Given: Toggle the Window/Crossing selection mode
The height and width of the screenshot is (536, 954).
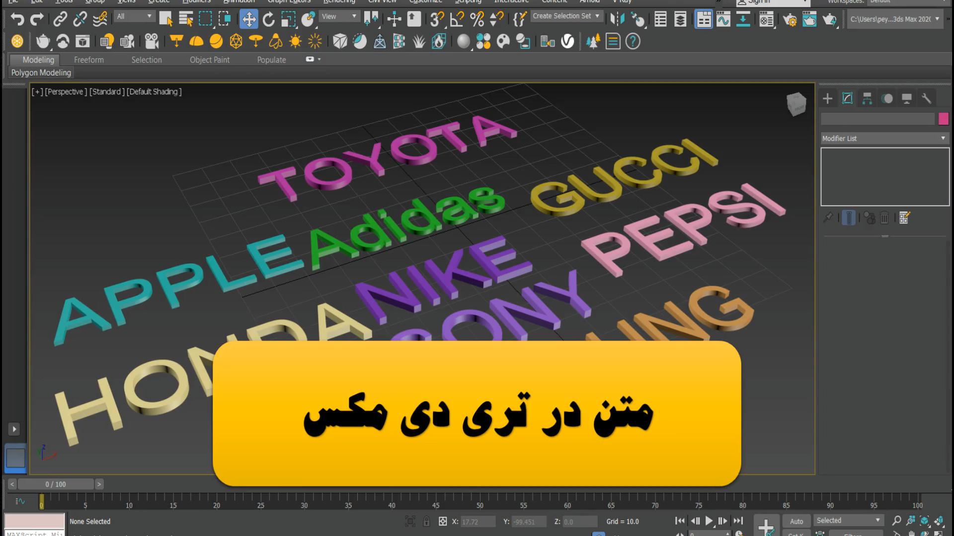Looking at the screenshot, I should 225,19.
